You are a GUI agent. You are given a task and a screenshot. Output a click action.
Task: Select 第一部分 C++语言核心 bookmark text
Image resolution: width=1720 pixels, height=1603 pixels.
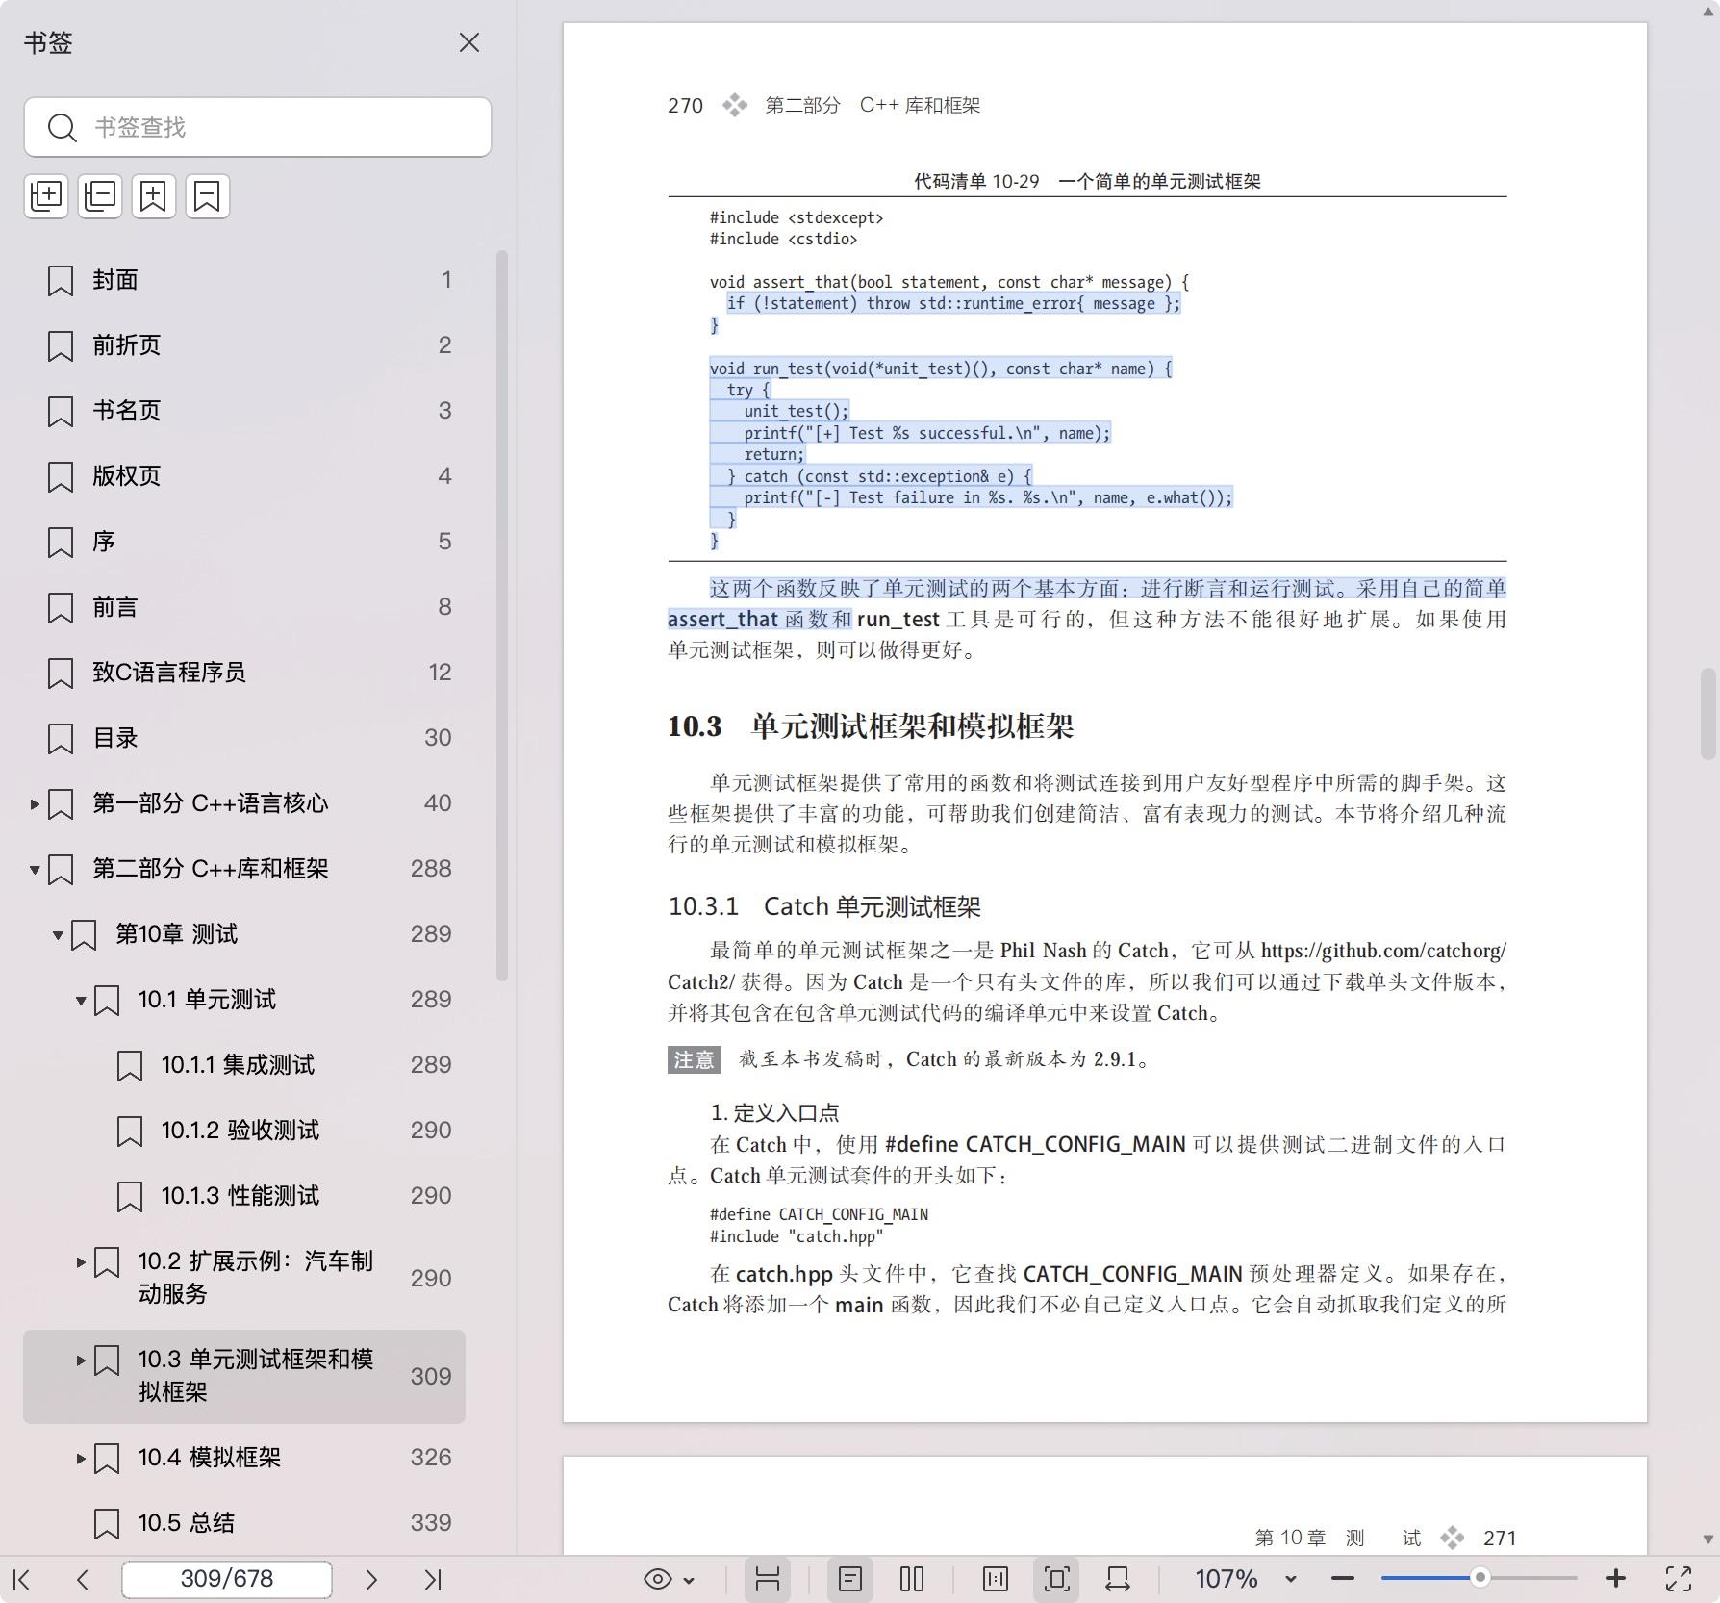(x=211, y=803)
